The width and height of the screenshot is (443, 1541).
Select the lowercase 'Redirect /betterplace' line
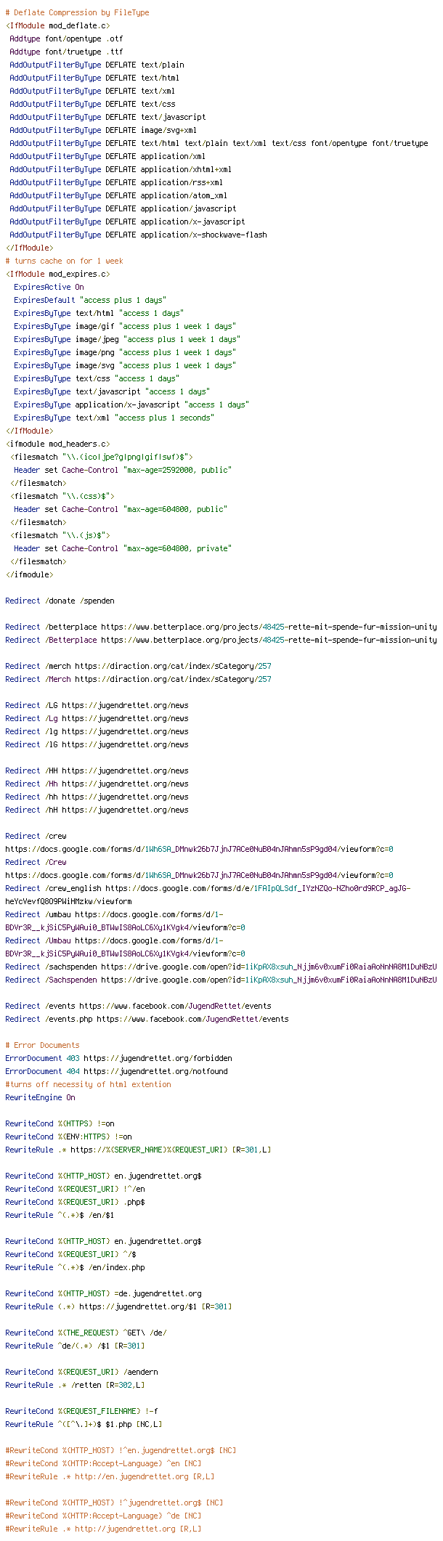[x=221, y=627]
